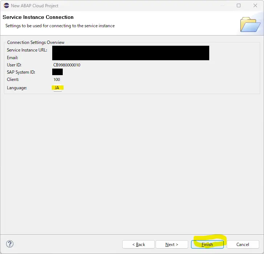
Task: Click the Service Instance Connection heading
Action: point(38,17)
